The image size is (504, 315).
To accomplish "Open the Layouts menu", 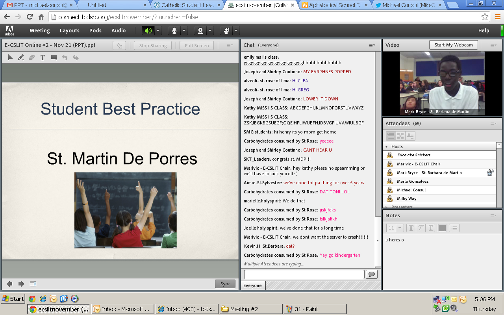I will click(x=69, y=31).
